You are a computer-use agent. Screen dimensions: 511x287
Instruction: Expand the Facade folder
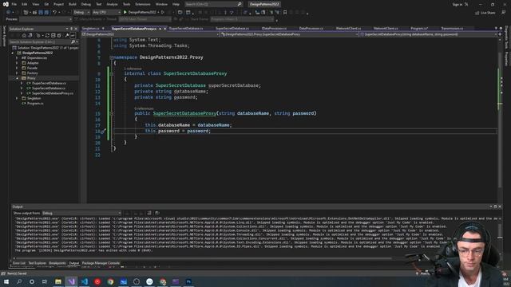pos(17,68)
